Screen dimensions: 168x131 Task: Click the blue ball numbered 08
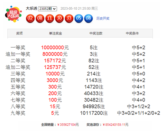point(88,19)
